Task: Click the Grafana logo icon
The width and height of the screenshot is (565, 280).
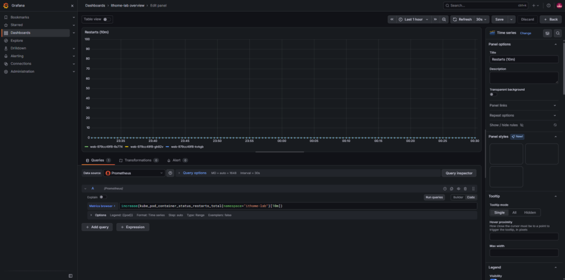Action: [6, 6]
